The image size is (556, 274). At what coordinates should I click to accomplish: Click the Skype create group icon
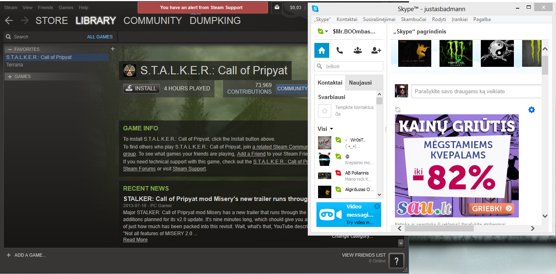click(x=358, y=50)
